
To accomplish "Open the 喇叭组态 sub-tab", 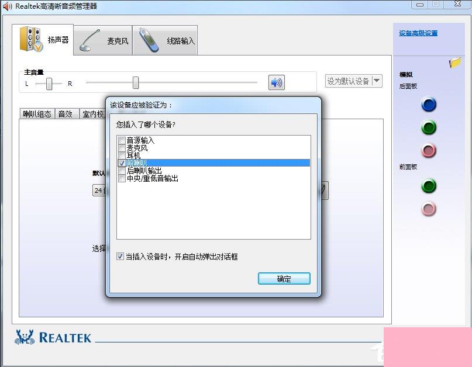I will [x=37, y=114].
